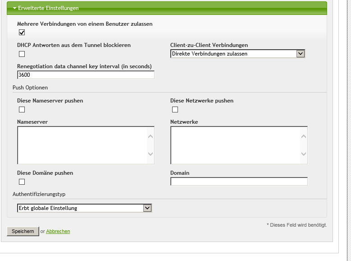Image resolution: width=351 pixels, height=261 pixels.
Task: Enable DHCP Antworten aus dem Tunnel blockieren
Action: [22, 54]
